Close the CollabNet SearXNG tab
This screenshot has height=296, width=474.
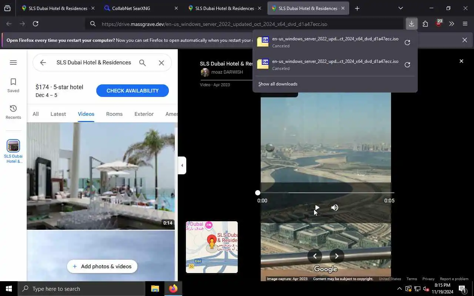(x=176, y=8)
